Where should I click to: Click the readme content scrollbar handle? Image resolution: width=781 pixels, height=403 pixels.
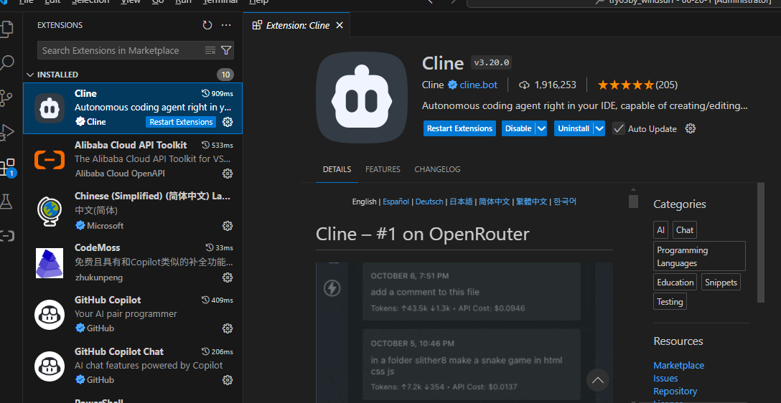633,201
